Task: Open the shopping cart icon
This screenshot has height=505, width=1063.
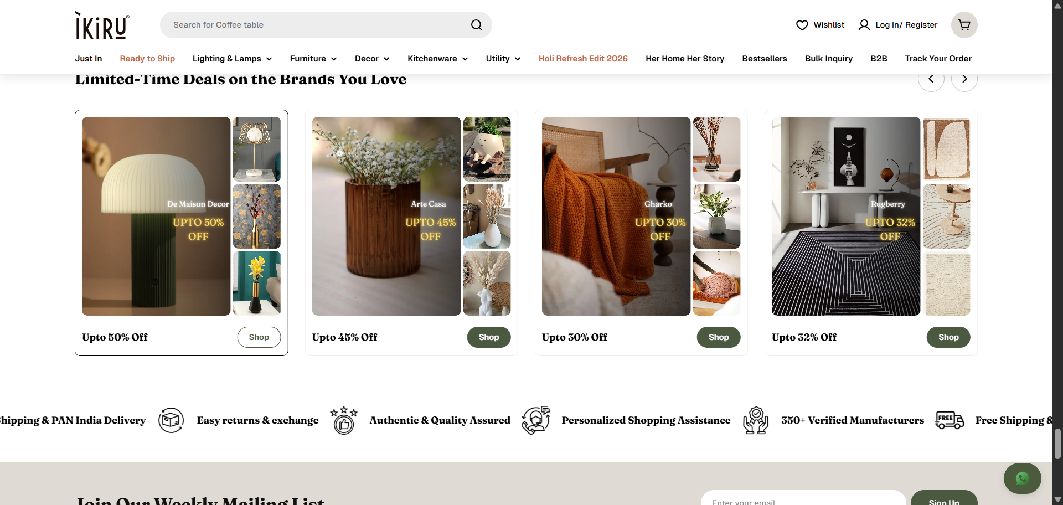Action: [x=964, y=25]
